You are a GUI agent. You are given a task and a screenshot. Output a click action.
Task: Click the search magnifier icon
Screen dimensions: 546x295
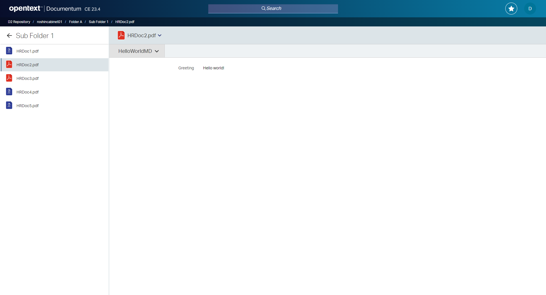(x=263, y=8)
